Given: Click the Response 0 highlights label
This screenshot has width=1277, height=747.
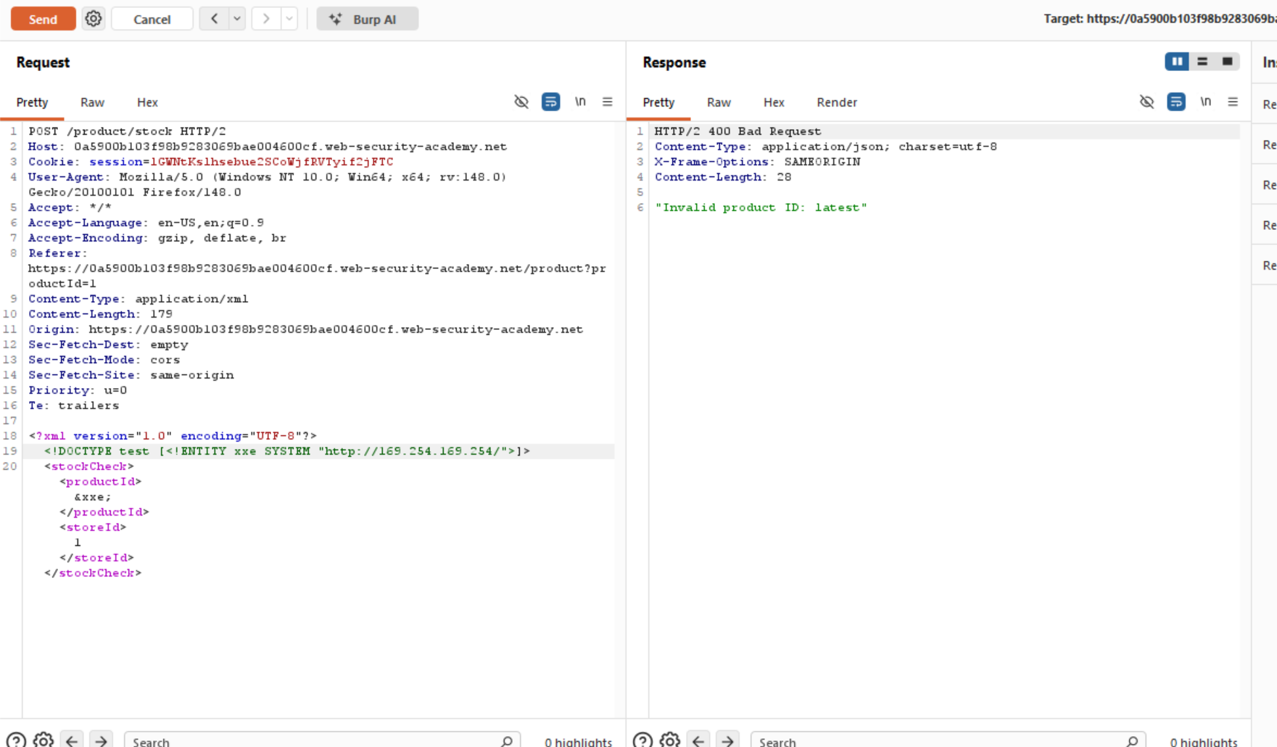Looking at the screenshot, I should (x=1203, y=741).
